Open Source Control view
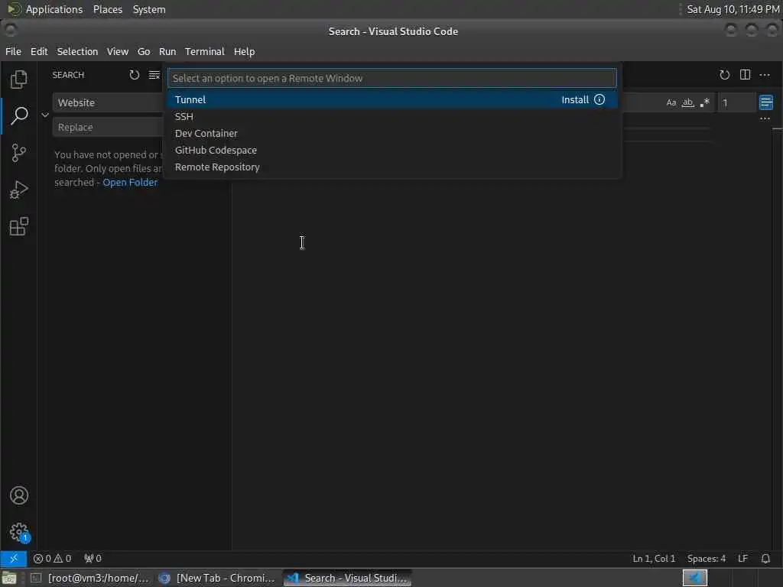Image resolution: width=783 pixels, height=587 pixels. (x=19, y=153)
